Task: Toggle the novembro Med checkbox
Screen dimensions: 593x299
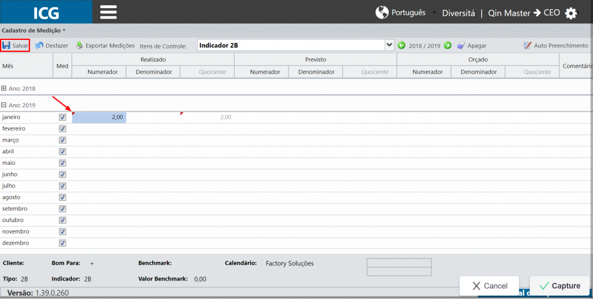Action: [63, 232]
